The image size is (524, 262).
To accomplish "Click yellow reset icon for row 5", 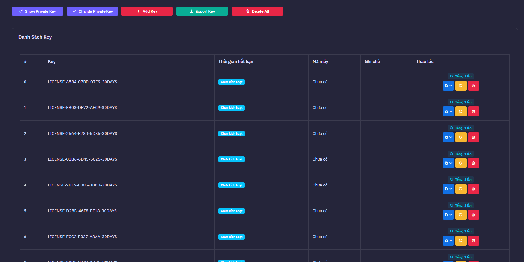I will click(461, 215).
